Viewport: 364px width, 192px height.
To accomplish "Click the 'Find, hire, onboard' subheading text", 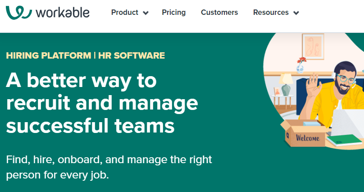I will [x=109, y=167].
